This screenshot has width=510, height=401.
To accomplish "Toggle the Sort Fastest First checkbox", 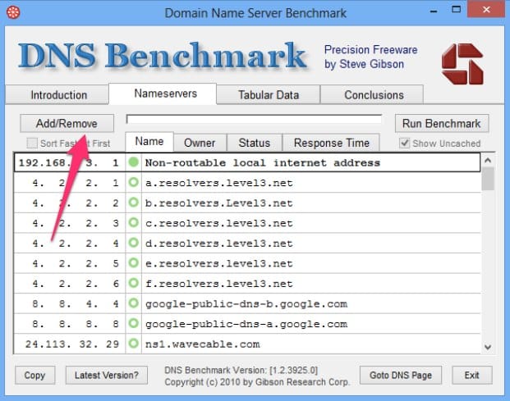I will [32, 143].
